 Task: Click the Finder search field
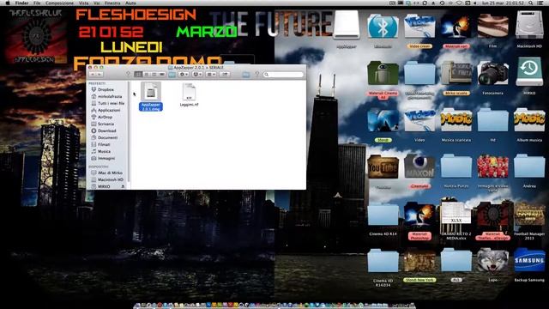click(284, 75)
